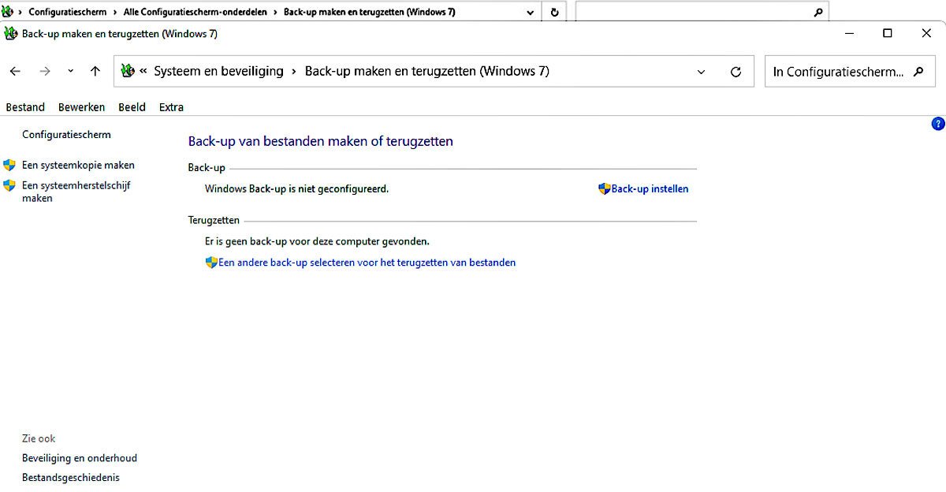This screenshot has height=492, width=946.
Task: Click the 'Zie ook' label
Action: click(39, 438)
